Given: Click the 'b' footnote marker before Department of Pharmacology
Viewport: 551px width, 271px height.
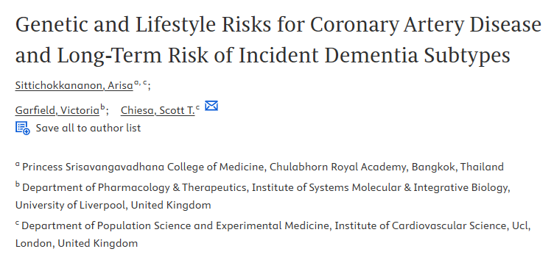Looking at the screenshot, I should click(18, 185).
